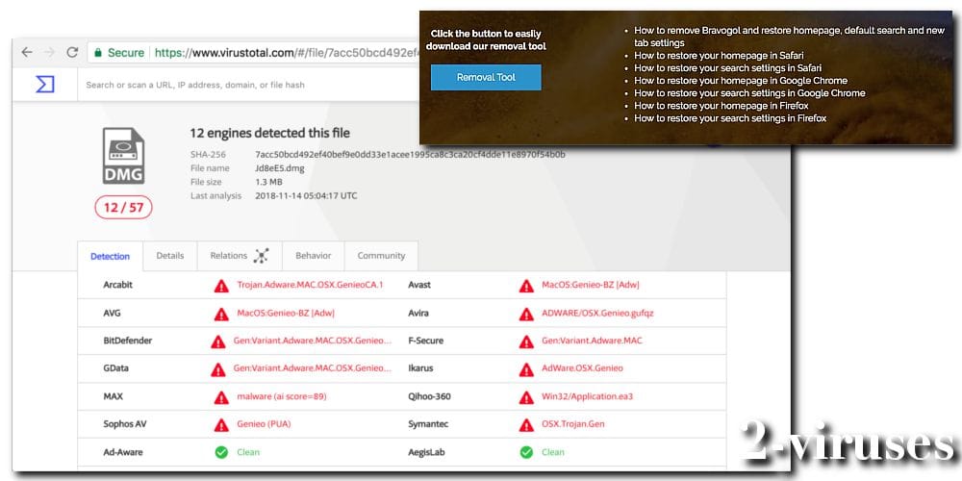
Task: Open the Community tab
Action: [x=381, y=256]
